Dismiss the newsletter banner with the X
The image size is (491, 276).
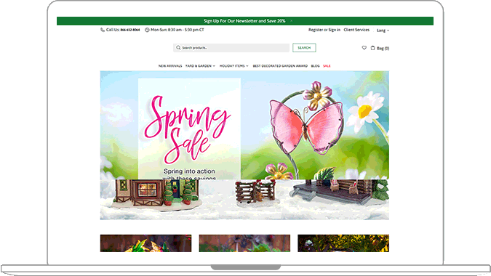[x=291, y=21]
